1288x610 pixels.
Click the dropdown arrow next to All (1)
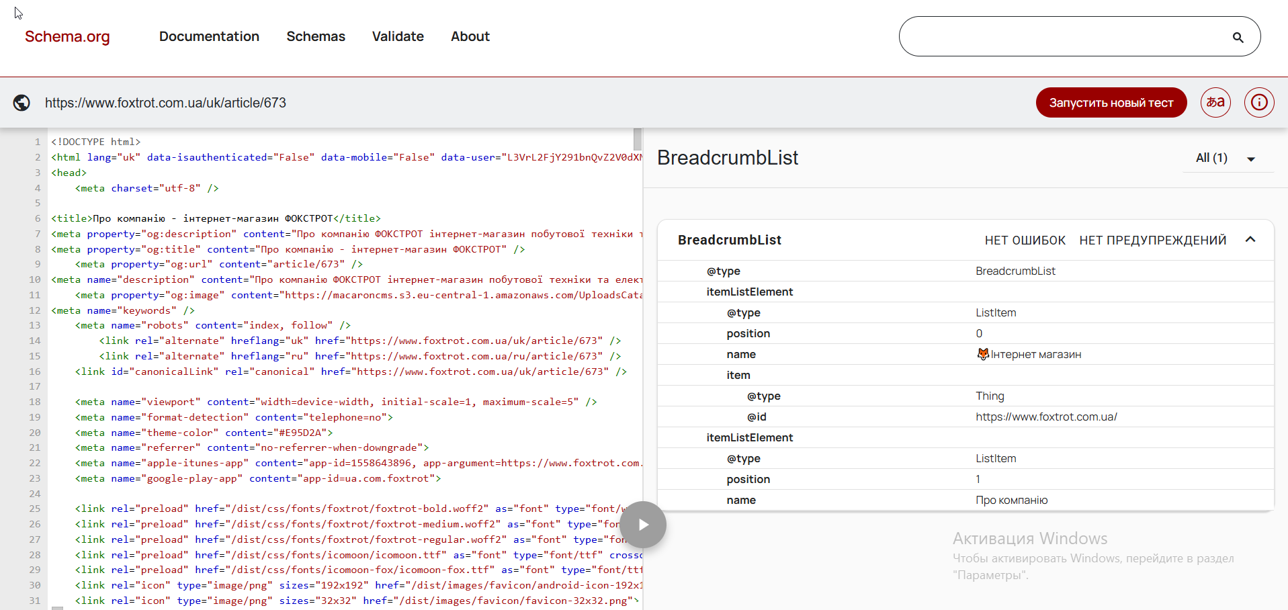(x=1251, y=159)
